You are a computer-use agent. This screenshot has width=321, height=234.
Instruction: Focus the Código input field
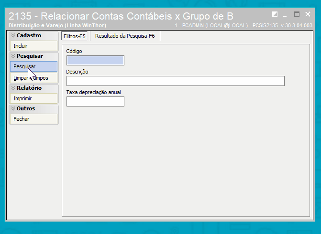[x=95, y=61]
